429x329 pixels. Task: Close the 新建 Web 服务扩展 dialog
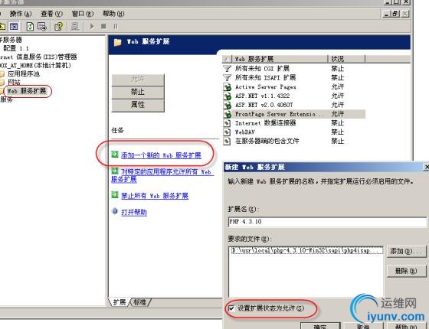tap(426, 167)
